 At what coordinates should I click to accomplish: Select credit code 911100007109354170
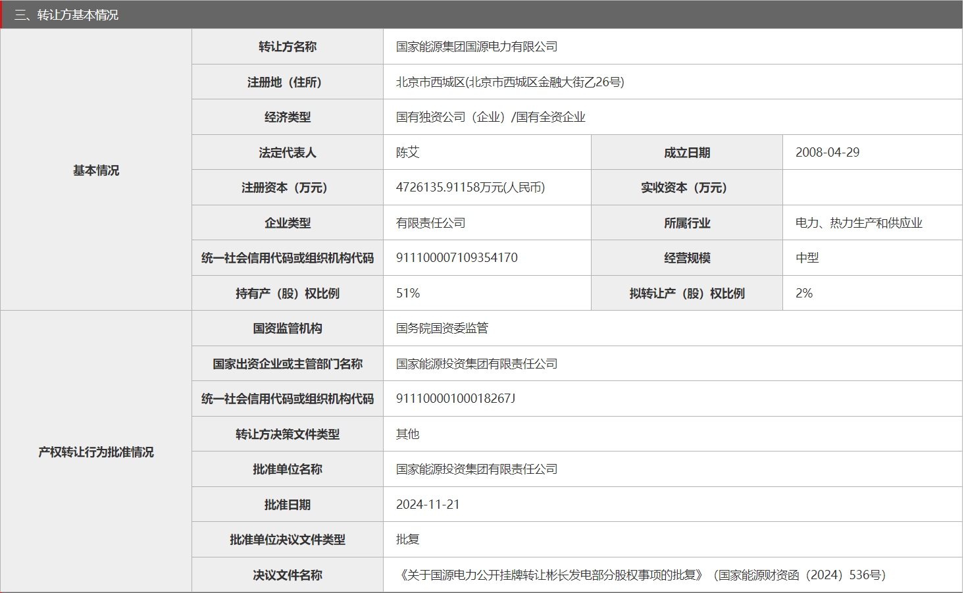tap(457, 258)
